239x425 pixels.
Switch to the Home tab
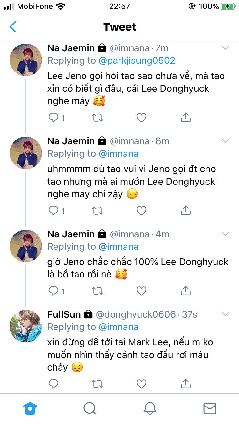click(x=30, y=408)
